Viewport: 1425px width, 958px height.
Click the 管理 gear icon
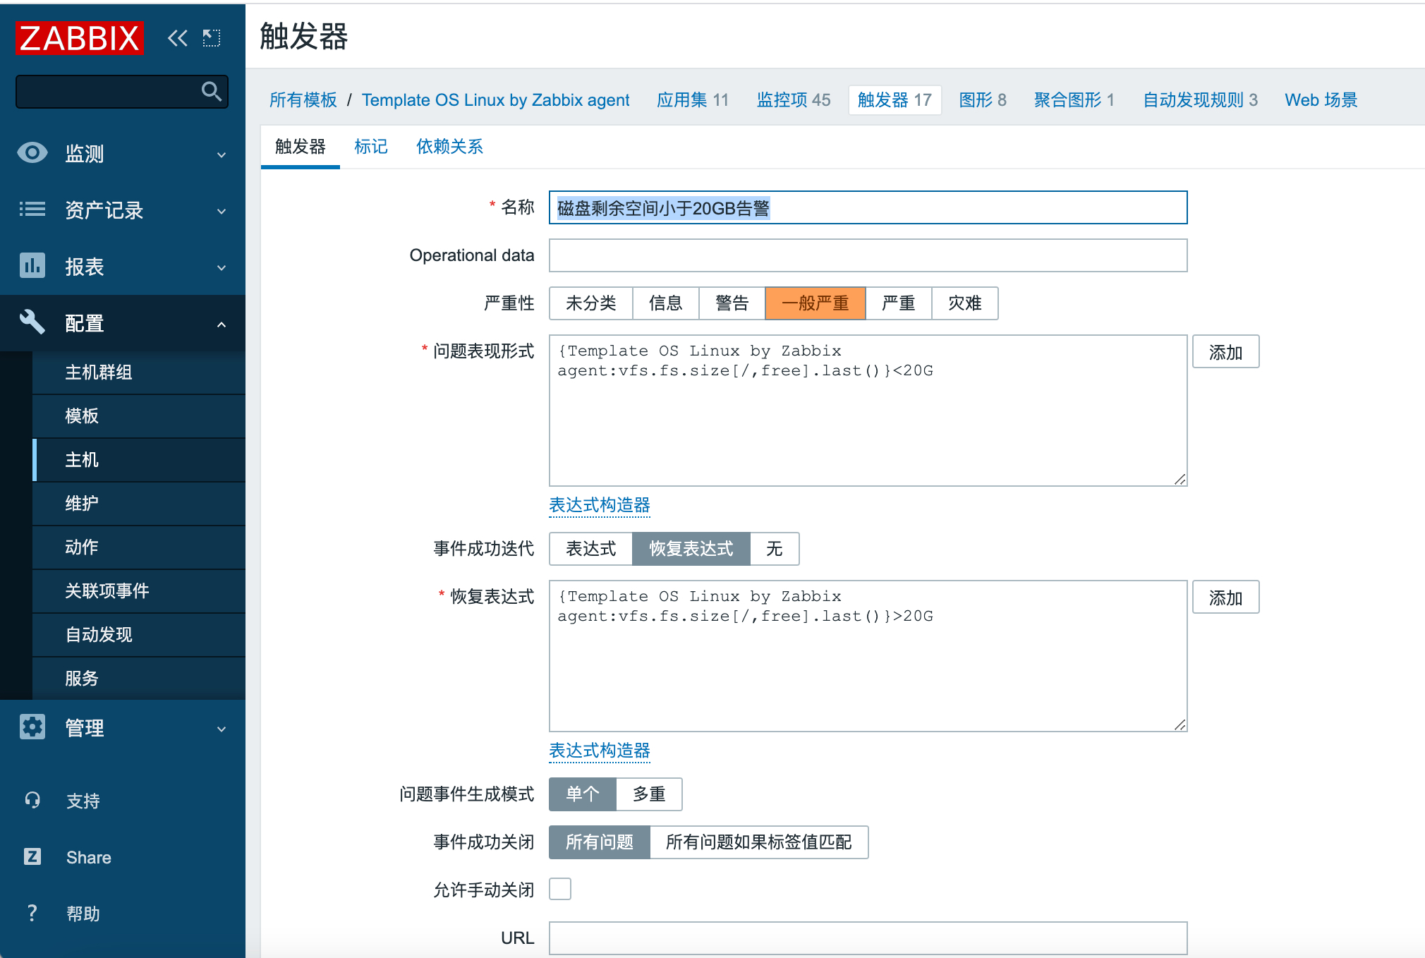click(x=32, y=727)
